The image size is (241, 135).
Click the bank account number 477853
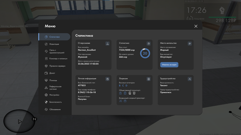pyautogui.click(x=82, y=85)
